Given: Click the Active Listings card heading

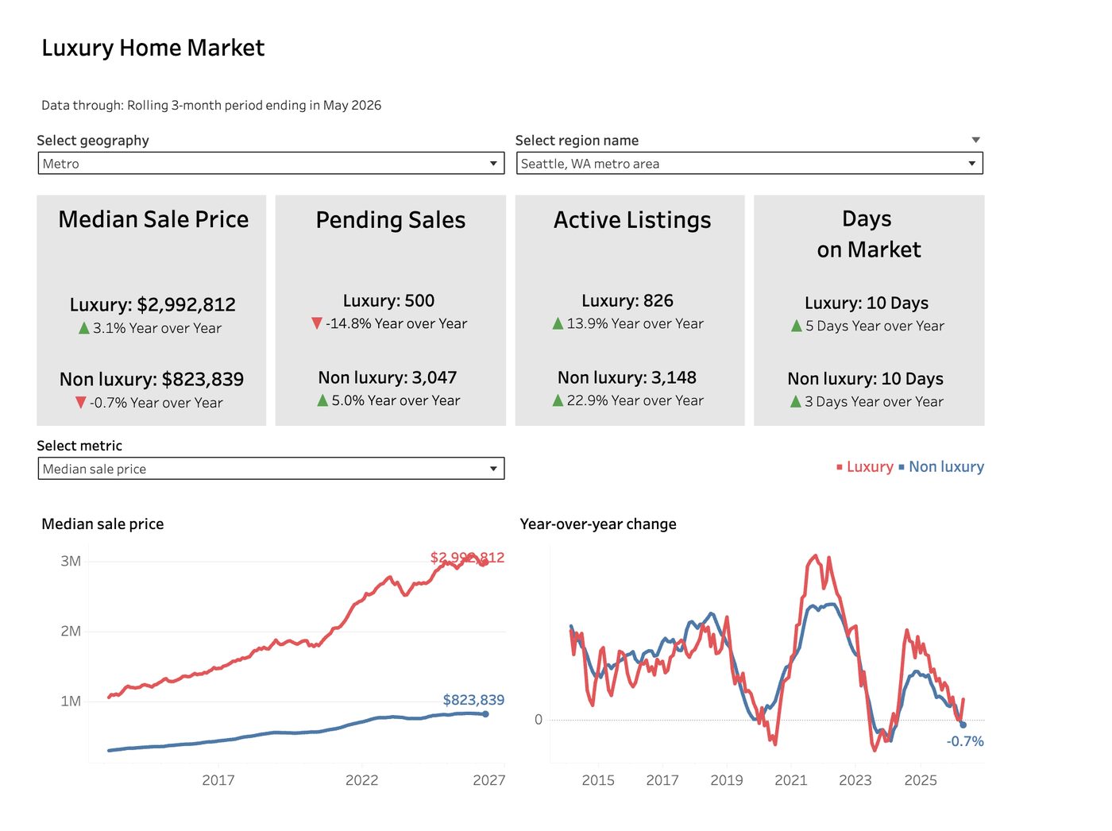Looking at the screenshot, I should pos(632,220).
